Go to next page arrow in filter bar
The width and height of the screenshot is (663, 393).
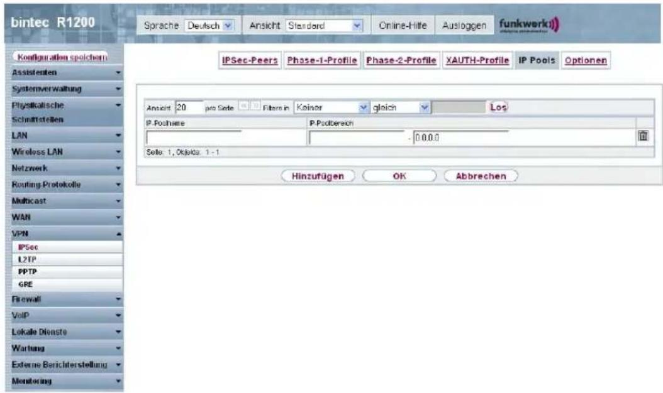pyautogui.click(x=255, y=106)
